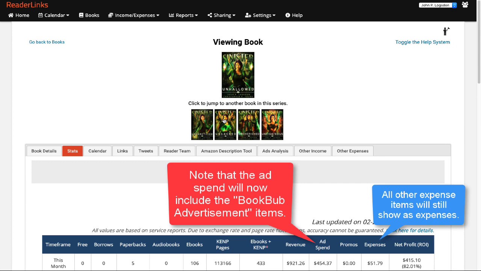This screenshot has width=481, height=271.
Task: Click the Paperbacks column header
Action: pyautogui.click(x=133, y=244)
